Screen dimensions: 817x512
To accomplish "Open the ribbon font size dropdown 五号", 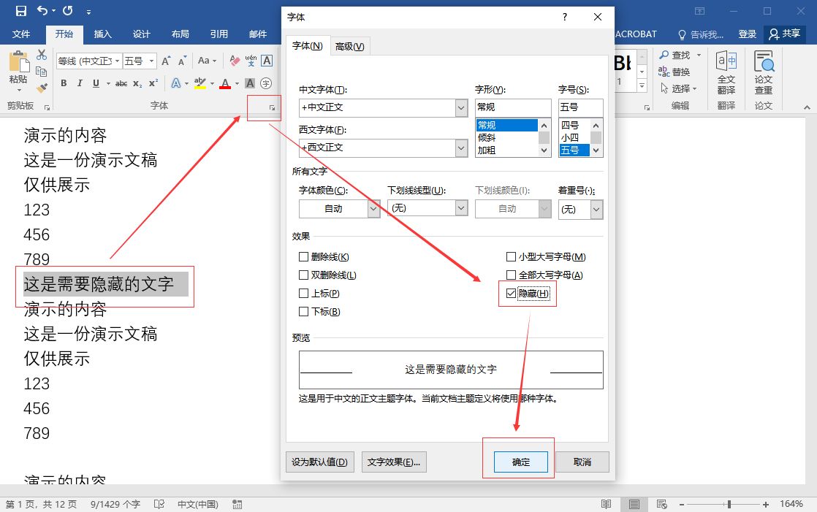I will 151,61.
